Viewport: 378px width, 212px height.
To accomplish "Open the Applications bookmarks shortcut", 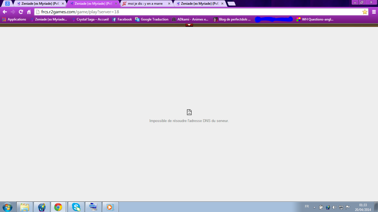I will pos(14,19).
